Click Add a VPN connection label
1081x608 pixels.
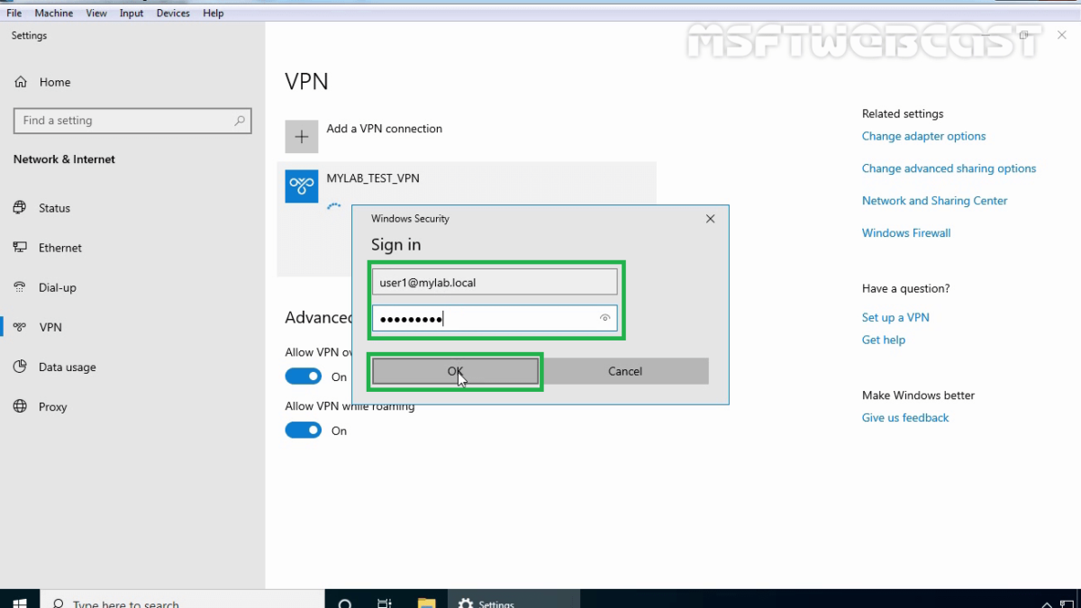pyautogui.click(x=385, y=129)
